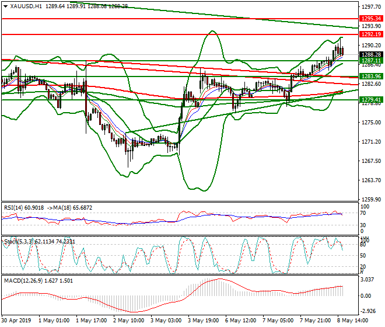Image resolution: width=385 pixels, height=327 pixels.
Task: Click the 1282.60 price axis value
Action: click(371, 84)
